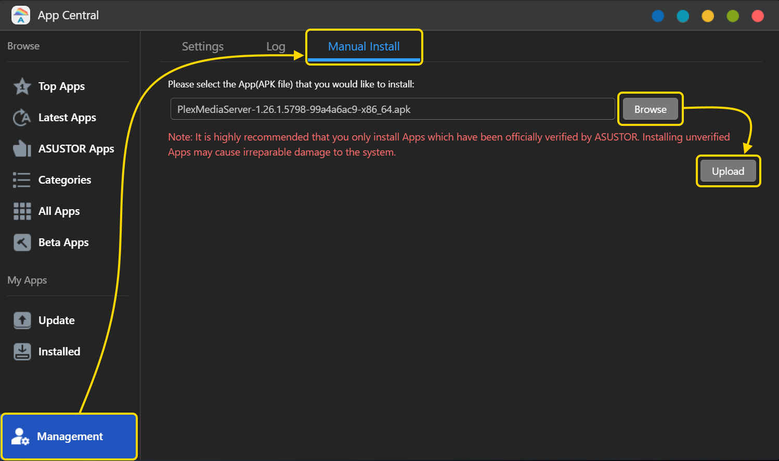Click the Installed download-tray icon

pyautogui.click(x=22, y=352)
